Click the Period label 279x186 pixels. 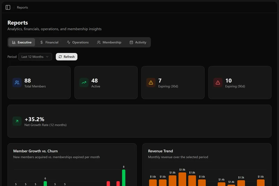tap(12, 57)
